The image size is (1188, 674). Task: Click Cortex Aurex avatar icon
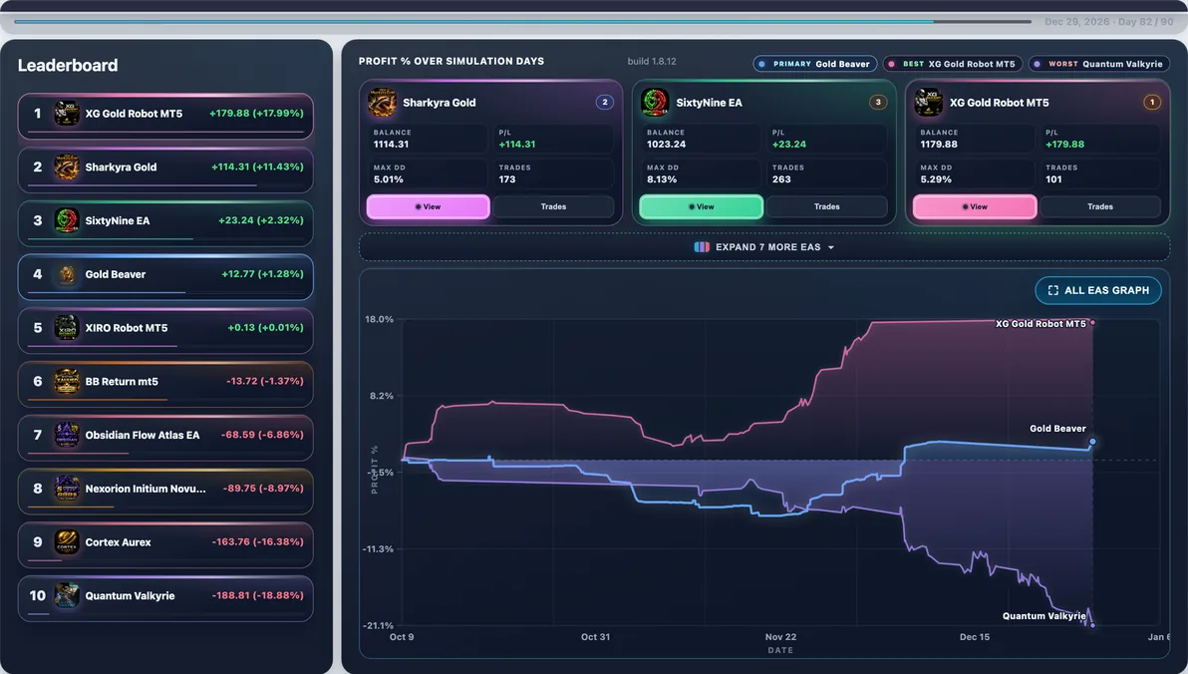[x=67, y=542]
